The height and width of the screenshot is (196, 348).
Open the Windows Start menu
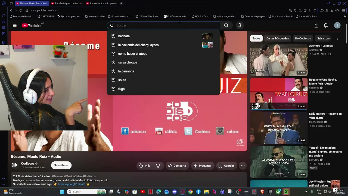coord(62,192)
